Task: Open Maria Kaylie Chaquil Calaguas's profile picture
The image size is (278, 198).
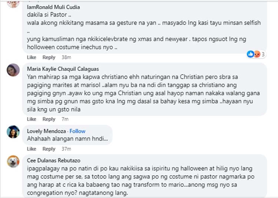Action: pos(13,70)
